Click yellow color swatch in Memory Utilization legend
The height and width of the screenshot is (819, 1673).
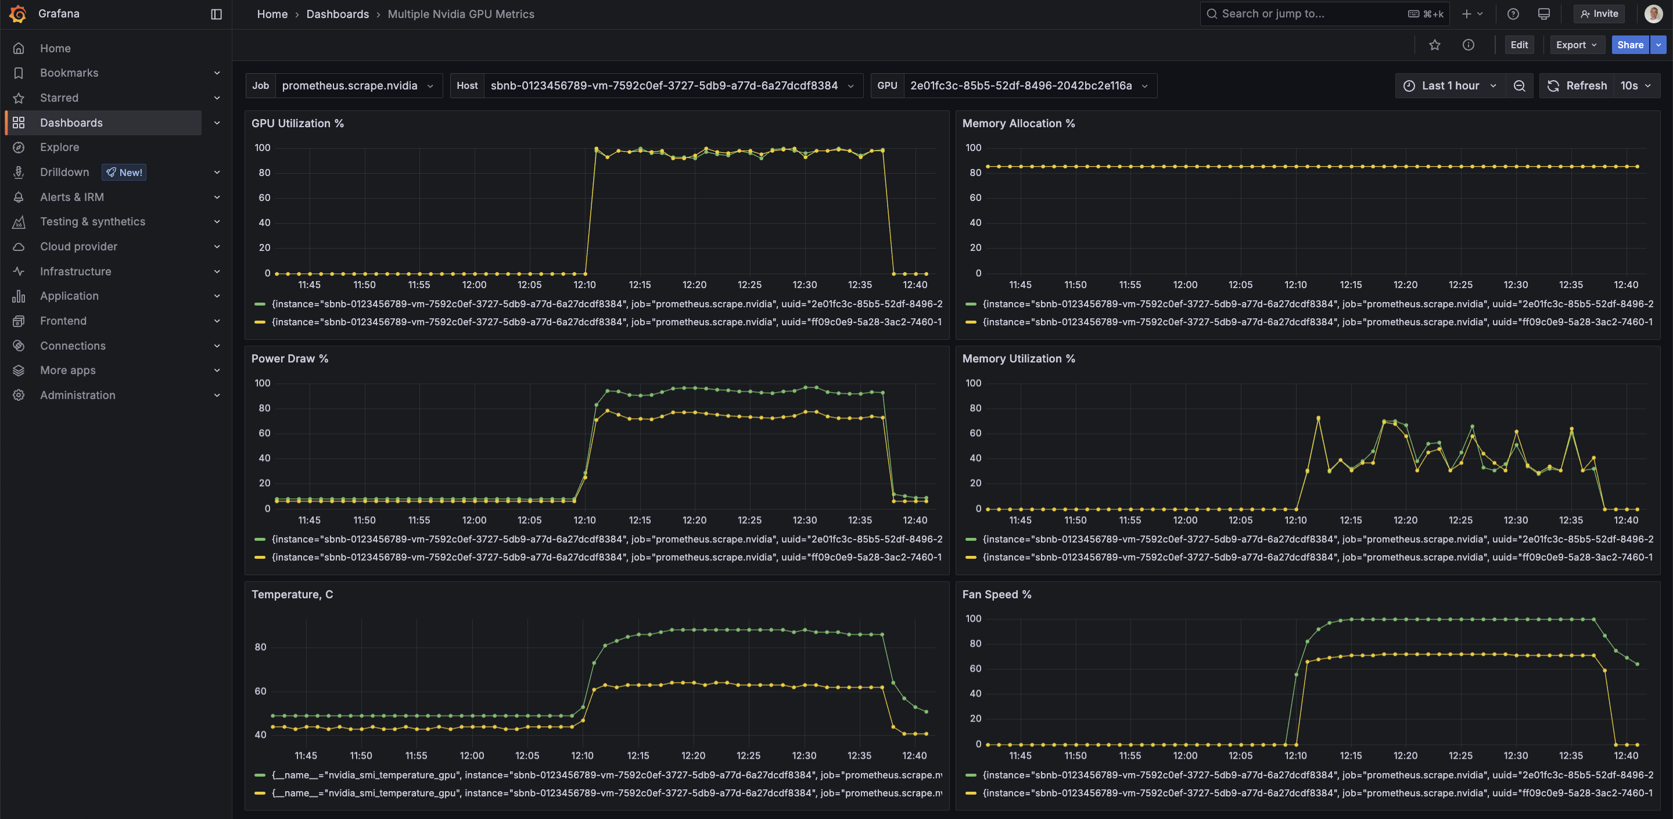point(971,557)
